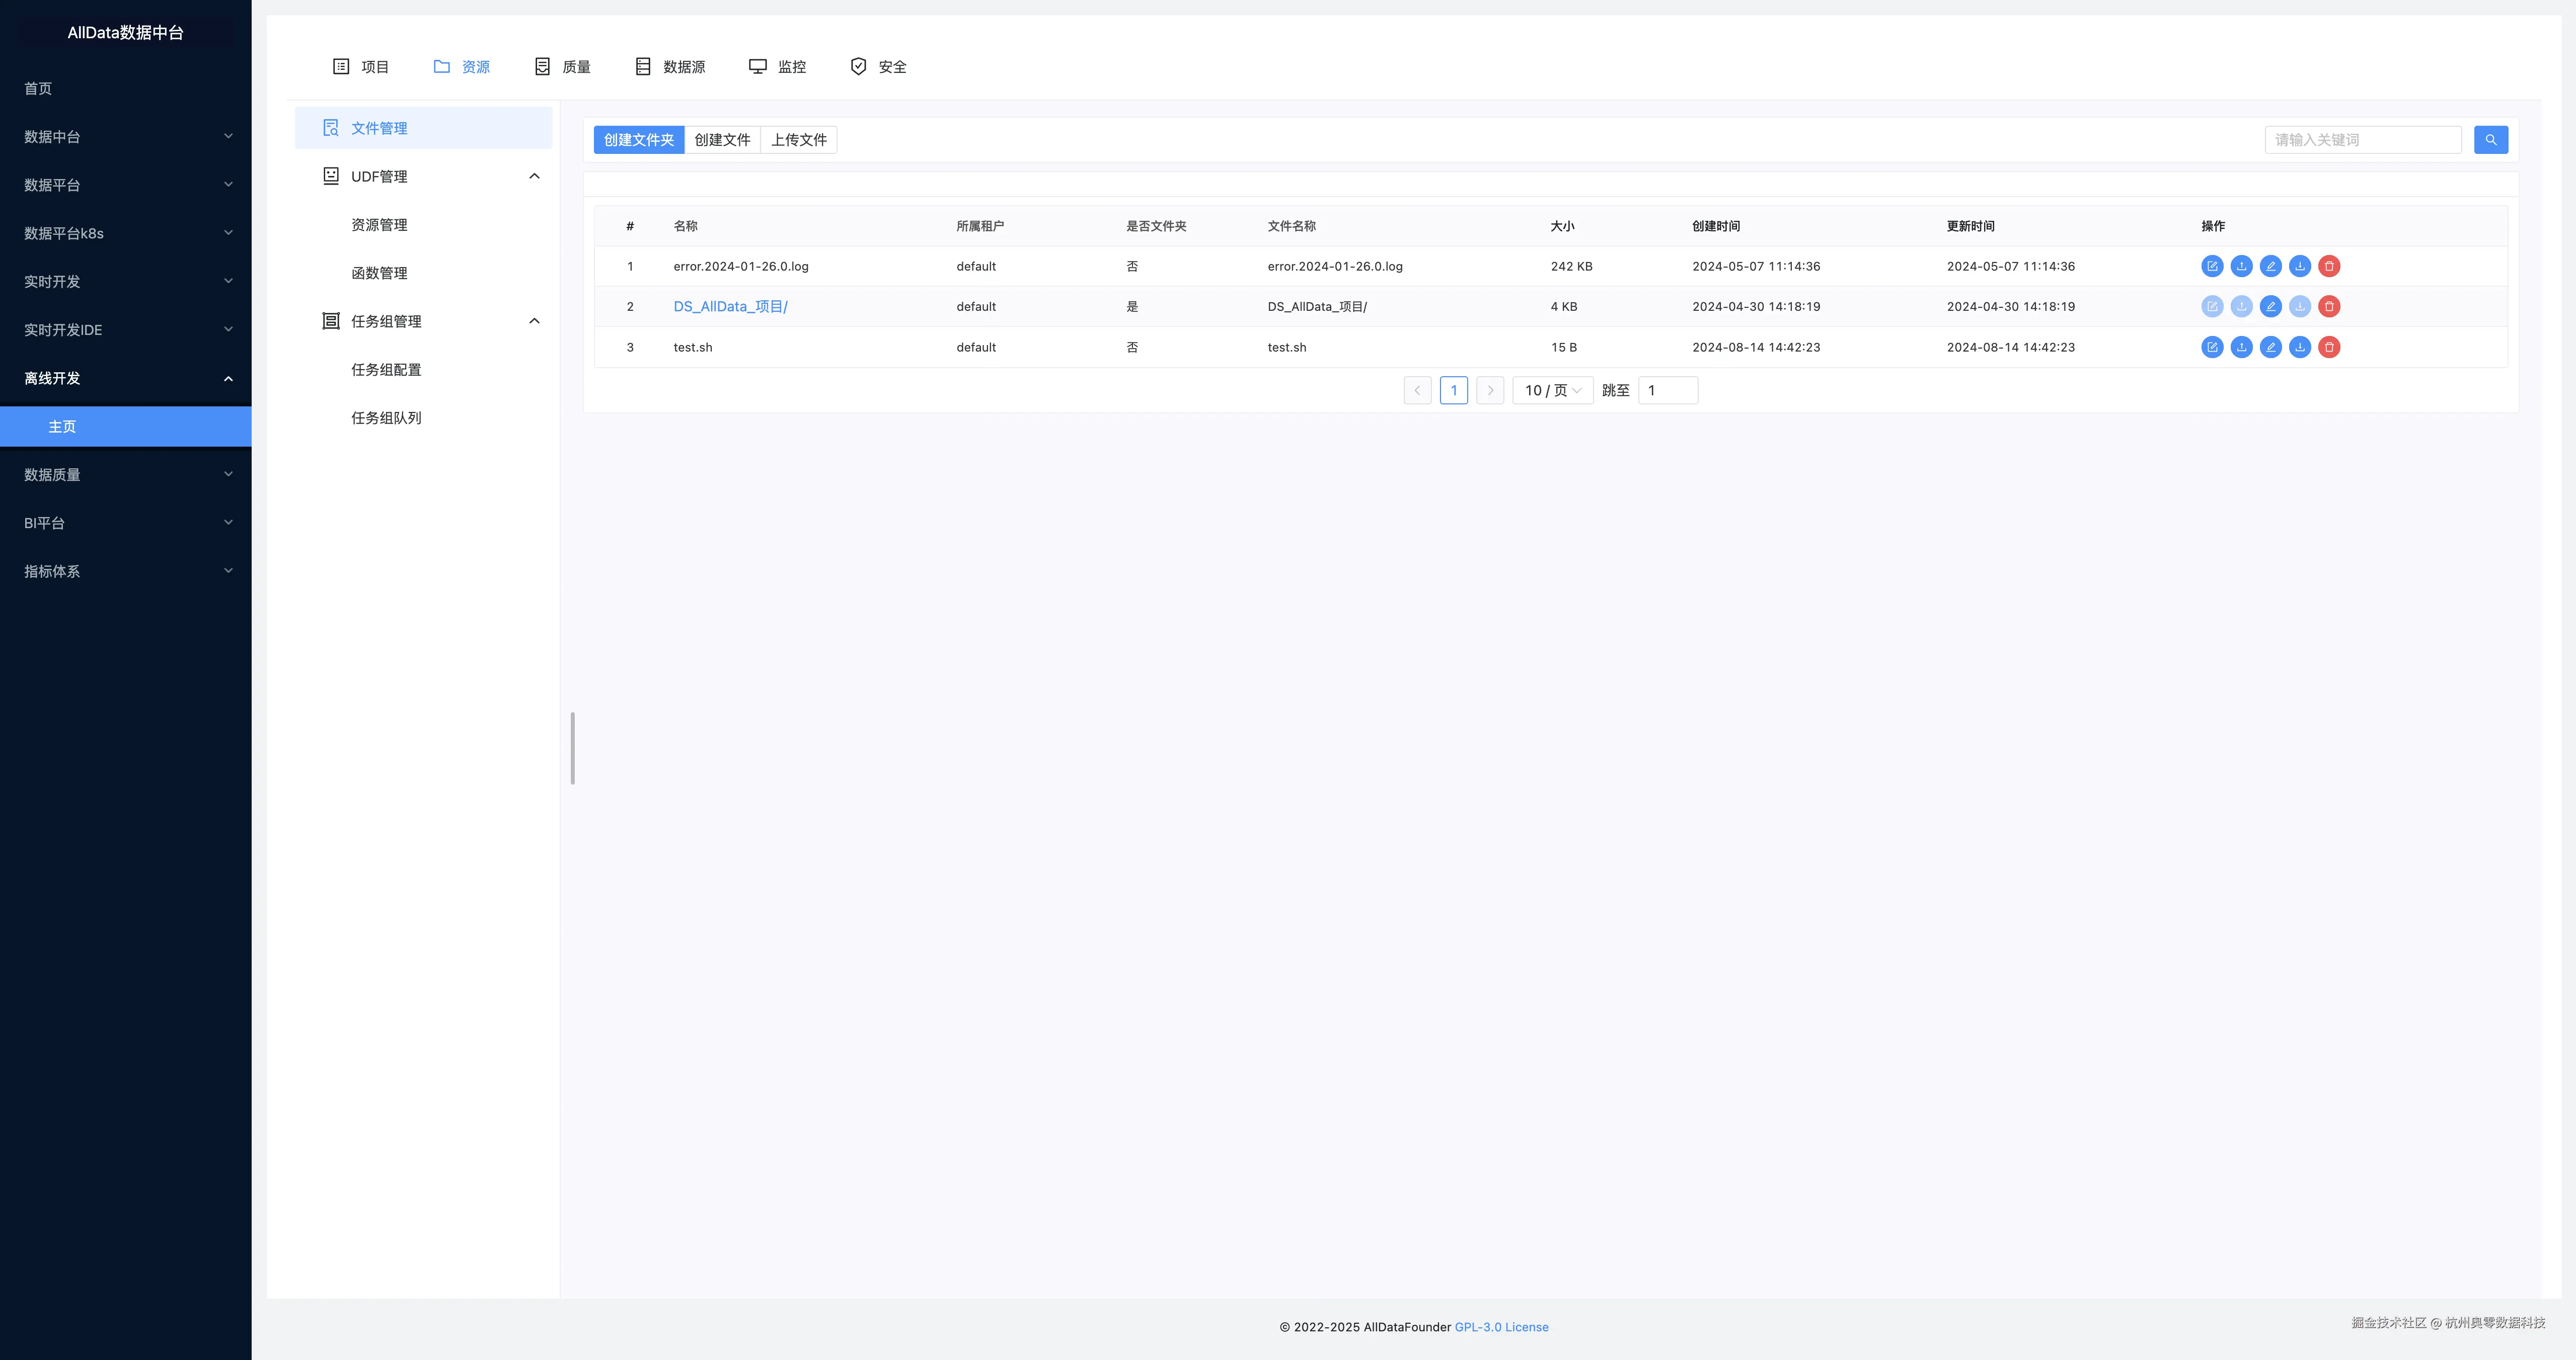Click the upload icon in the test.sh row
Viewport: 2576px width, 1360px height.
2241,347
